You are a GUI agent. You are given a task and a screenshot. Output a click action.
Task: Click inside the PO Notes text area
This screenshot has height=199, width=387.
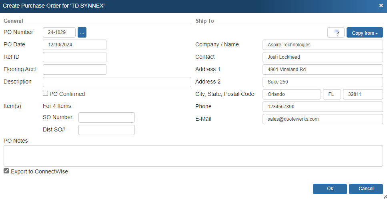click(x=193, y=156)
